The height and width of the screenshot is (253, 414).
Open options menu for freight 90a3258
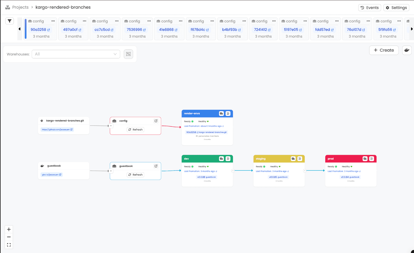[x=53, y=21]
